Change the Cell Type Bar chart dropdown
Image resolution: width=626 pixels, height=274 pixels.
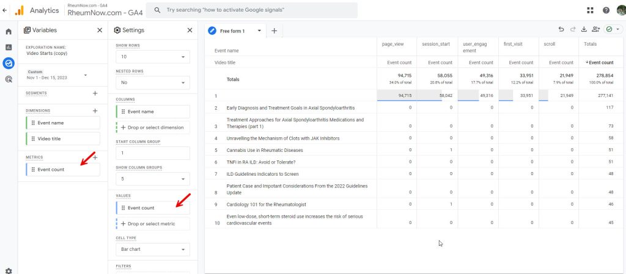152,250
